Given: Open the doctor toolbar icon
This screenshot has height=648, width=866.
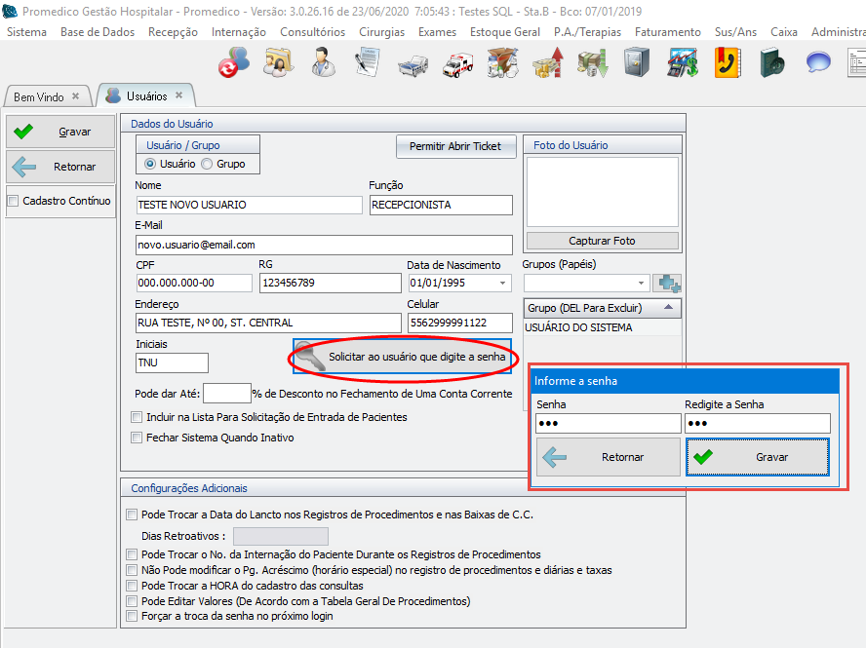Looking at the screenshot, I should click(323, 64).
